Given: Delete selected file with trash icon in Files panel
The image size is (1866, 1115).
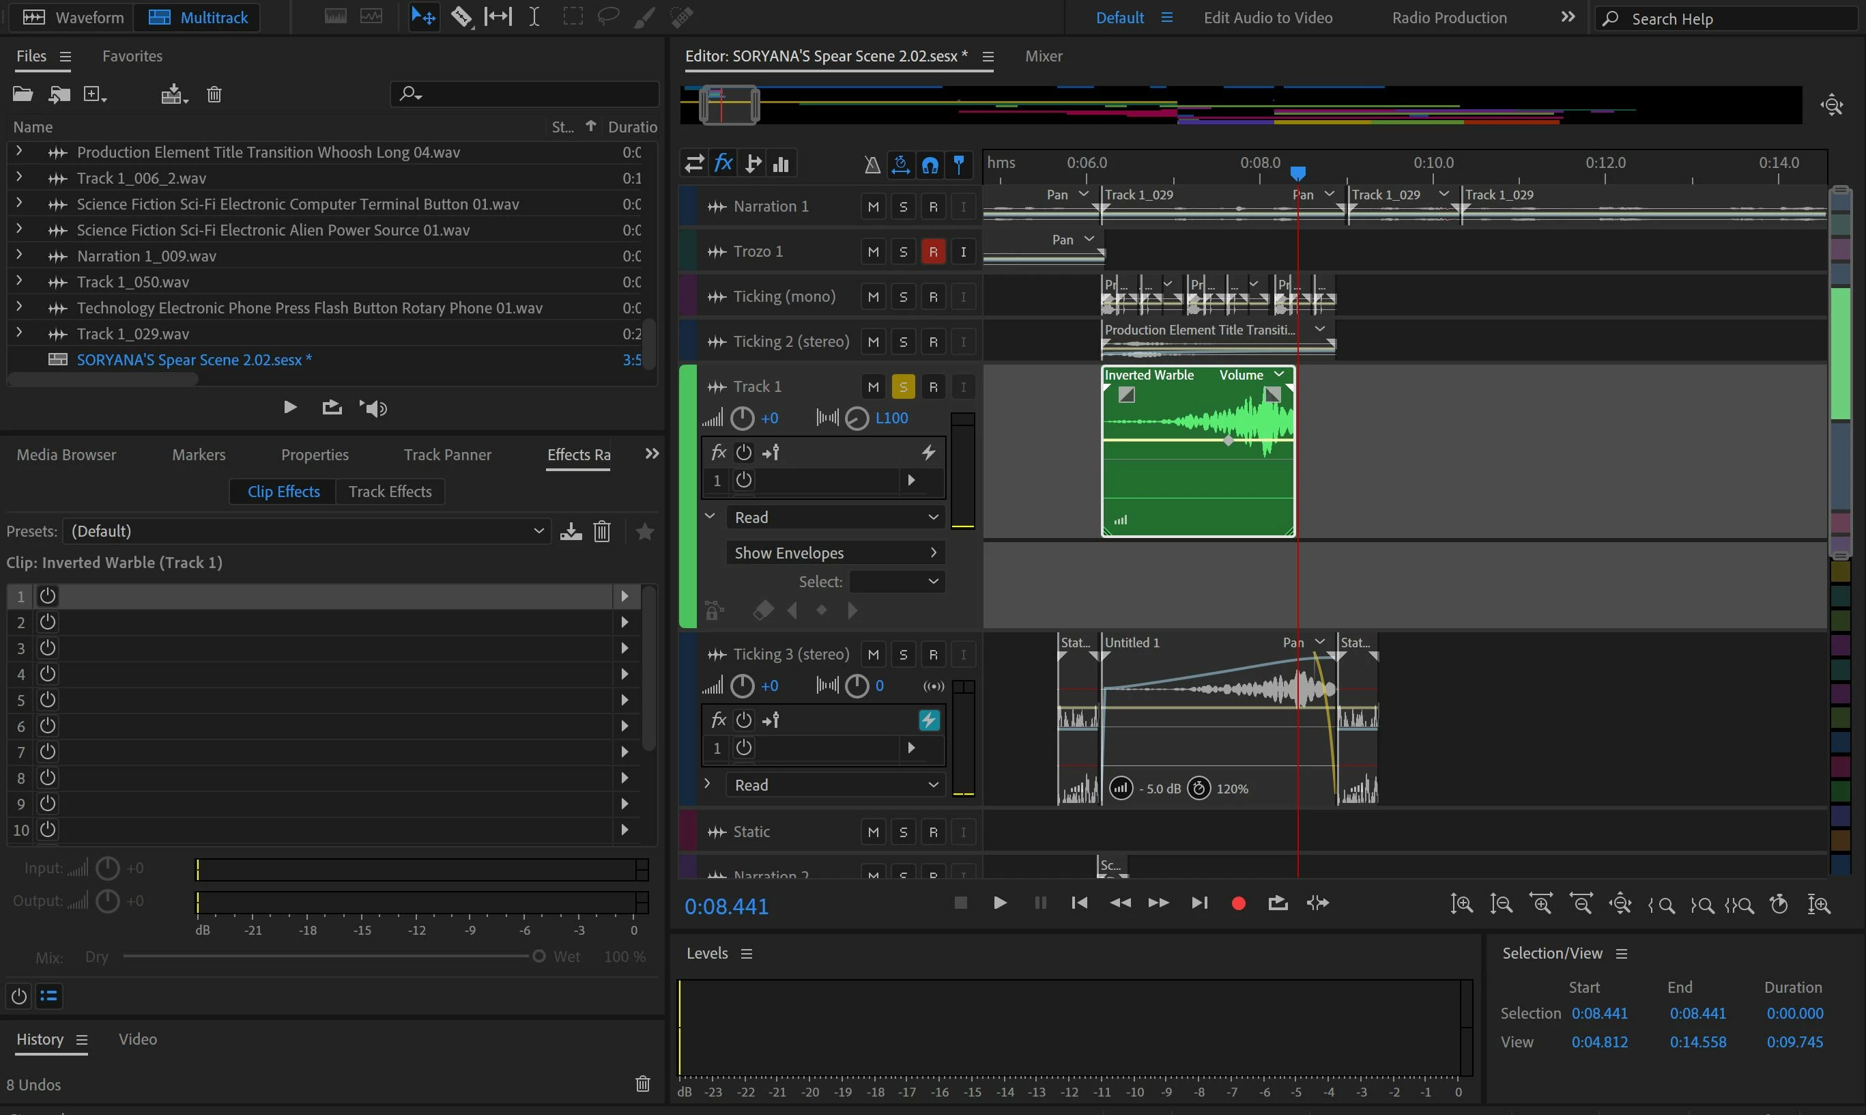Looking at the screenshot, I should tap(214, 95).
